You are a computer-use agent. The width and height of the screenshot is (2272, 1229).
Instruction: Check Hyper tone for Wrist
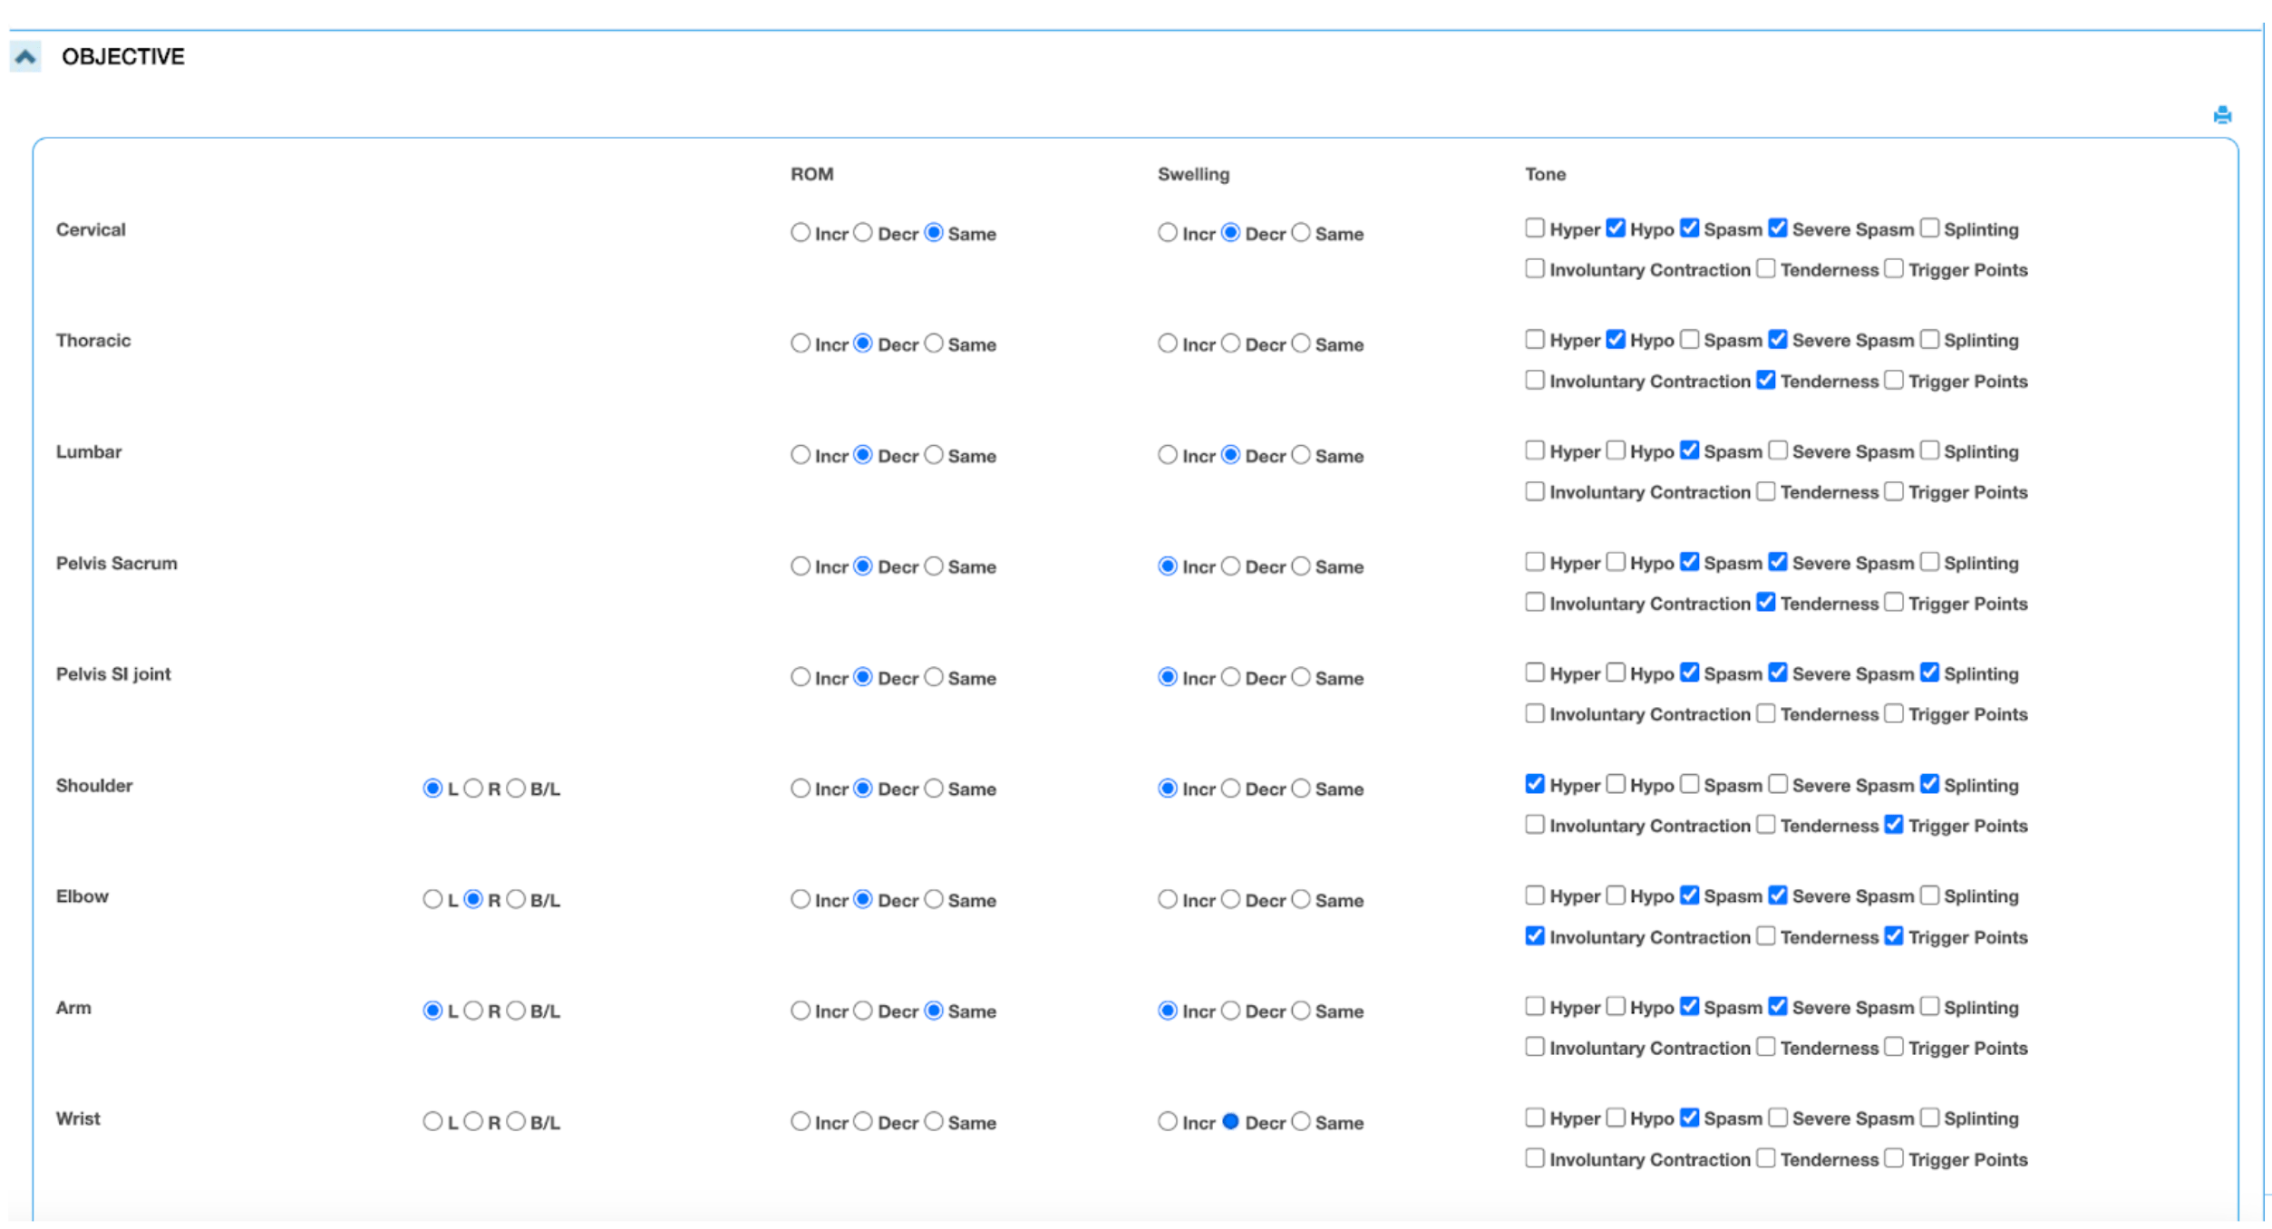(1534, 1118)
